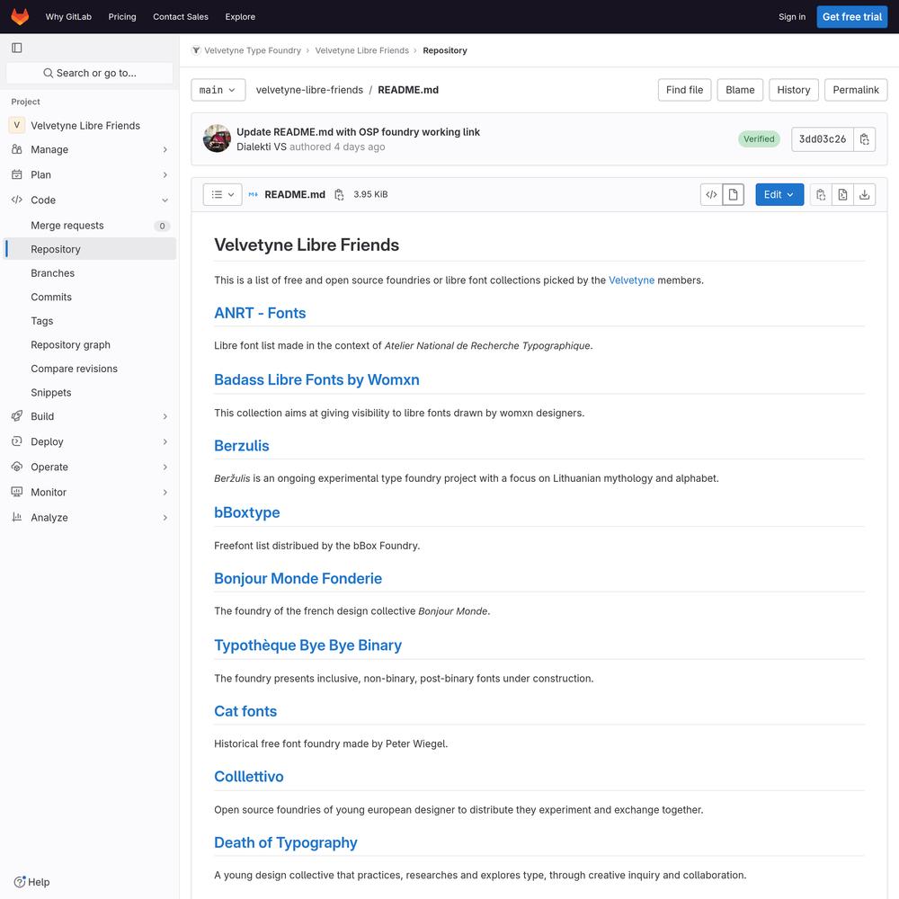Screen dimensions: 899x899
Task: Copy the commit SHA 3dd03c26
Action: point(865,139)
